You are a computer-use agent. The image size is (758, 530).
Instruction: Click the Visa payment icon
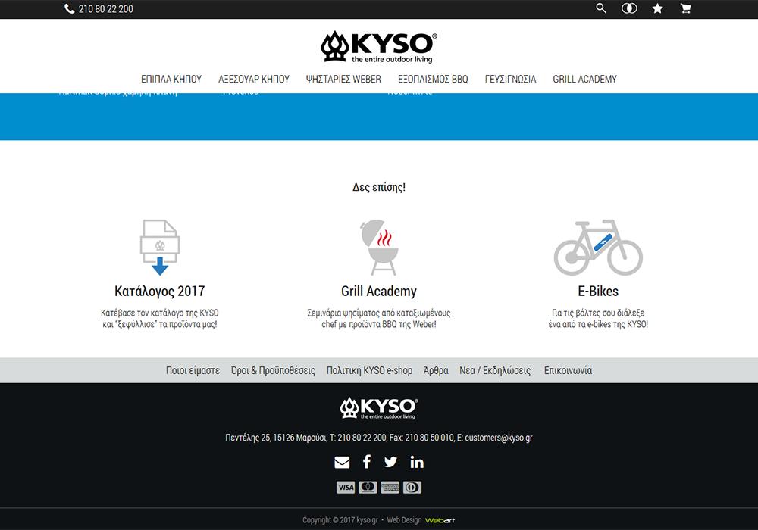[346, 488]
